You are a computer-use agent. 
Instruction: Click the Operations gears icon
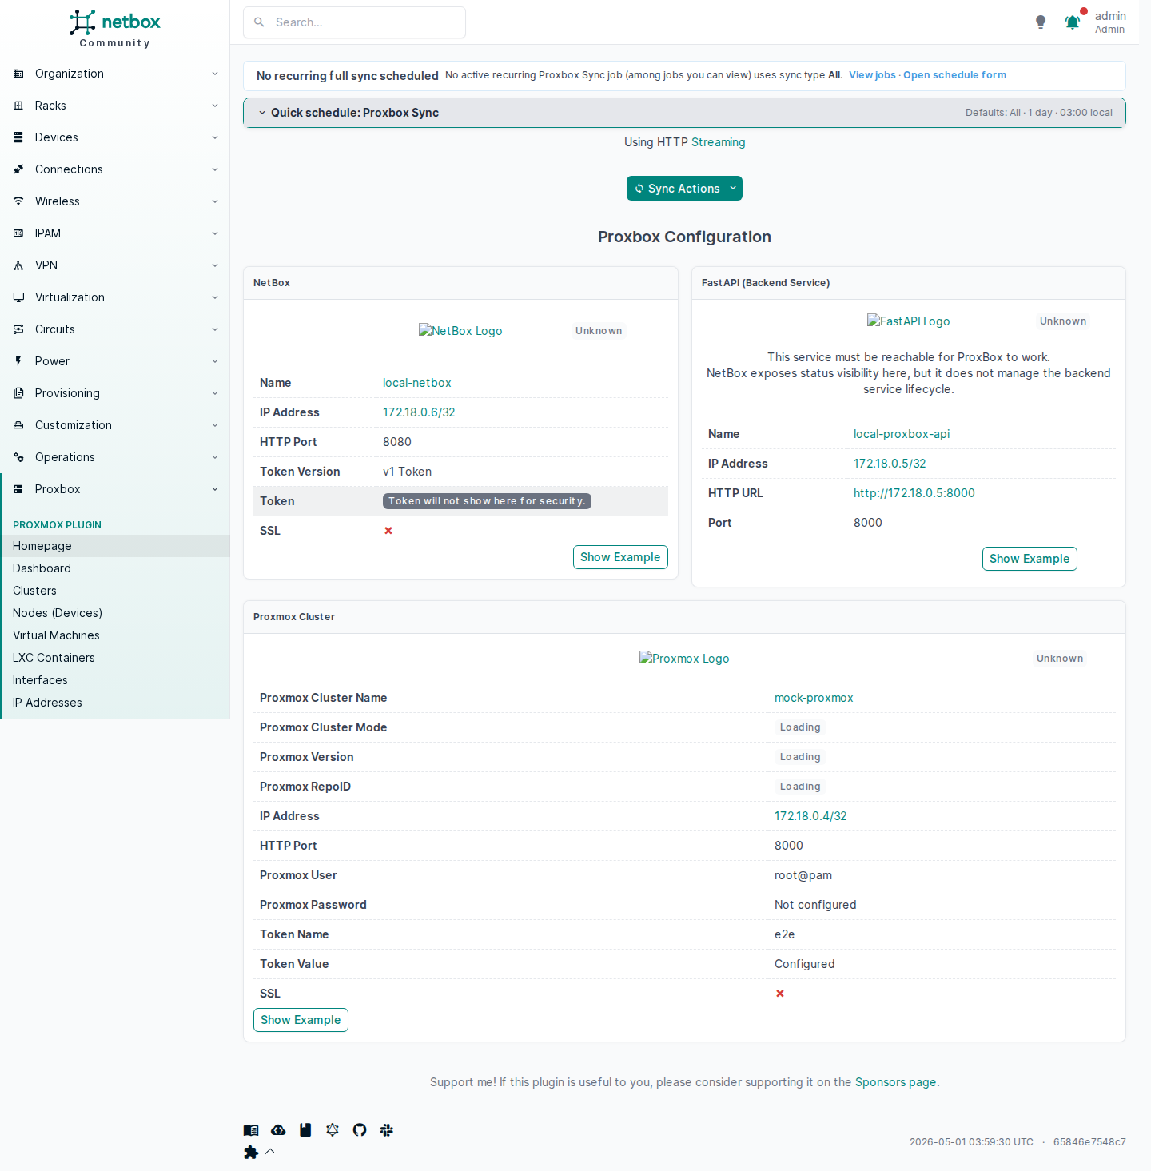[x=18, y=457]
